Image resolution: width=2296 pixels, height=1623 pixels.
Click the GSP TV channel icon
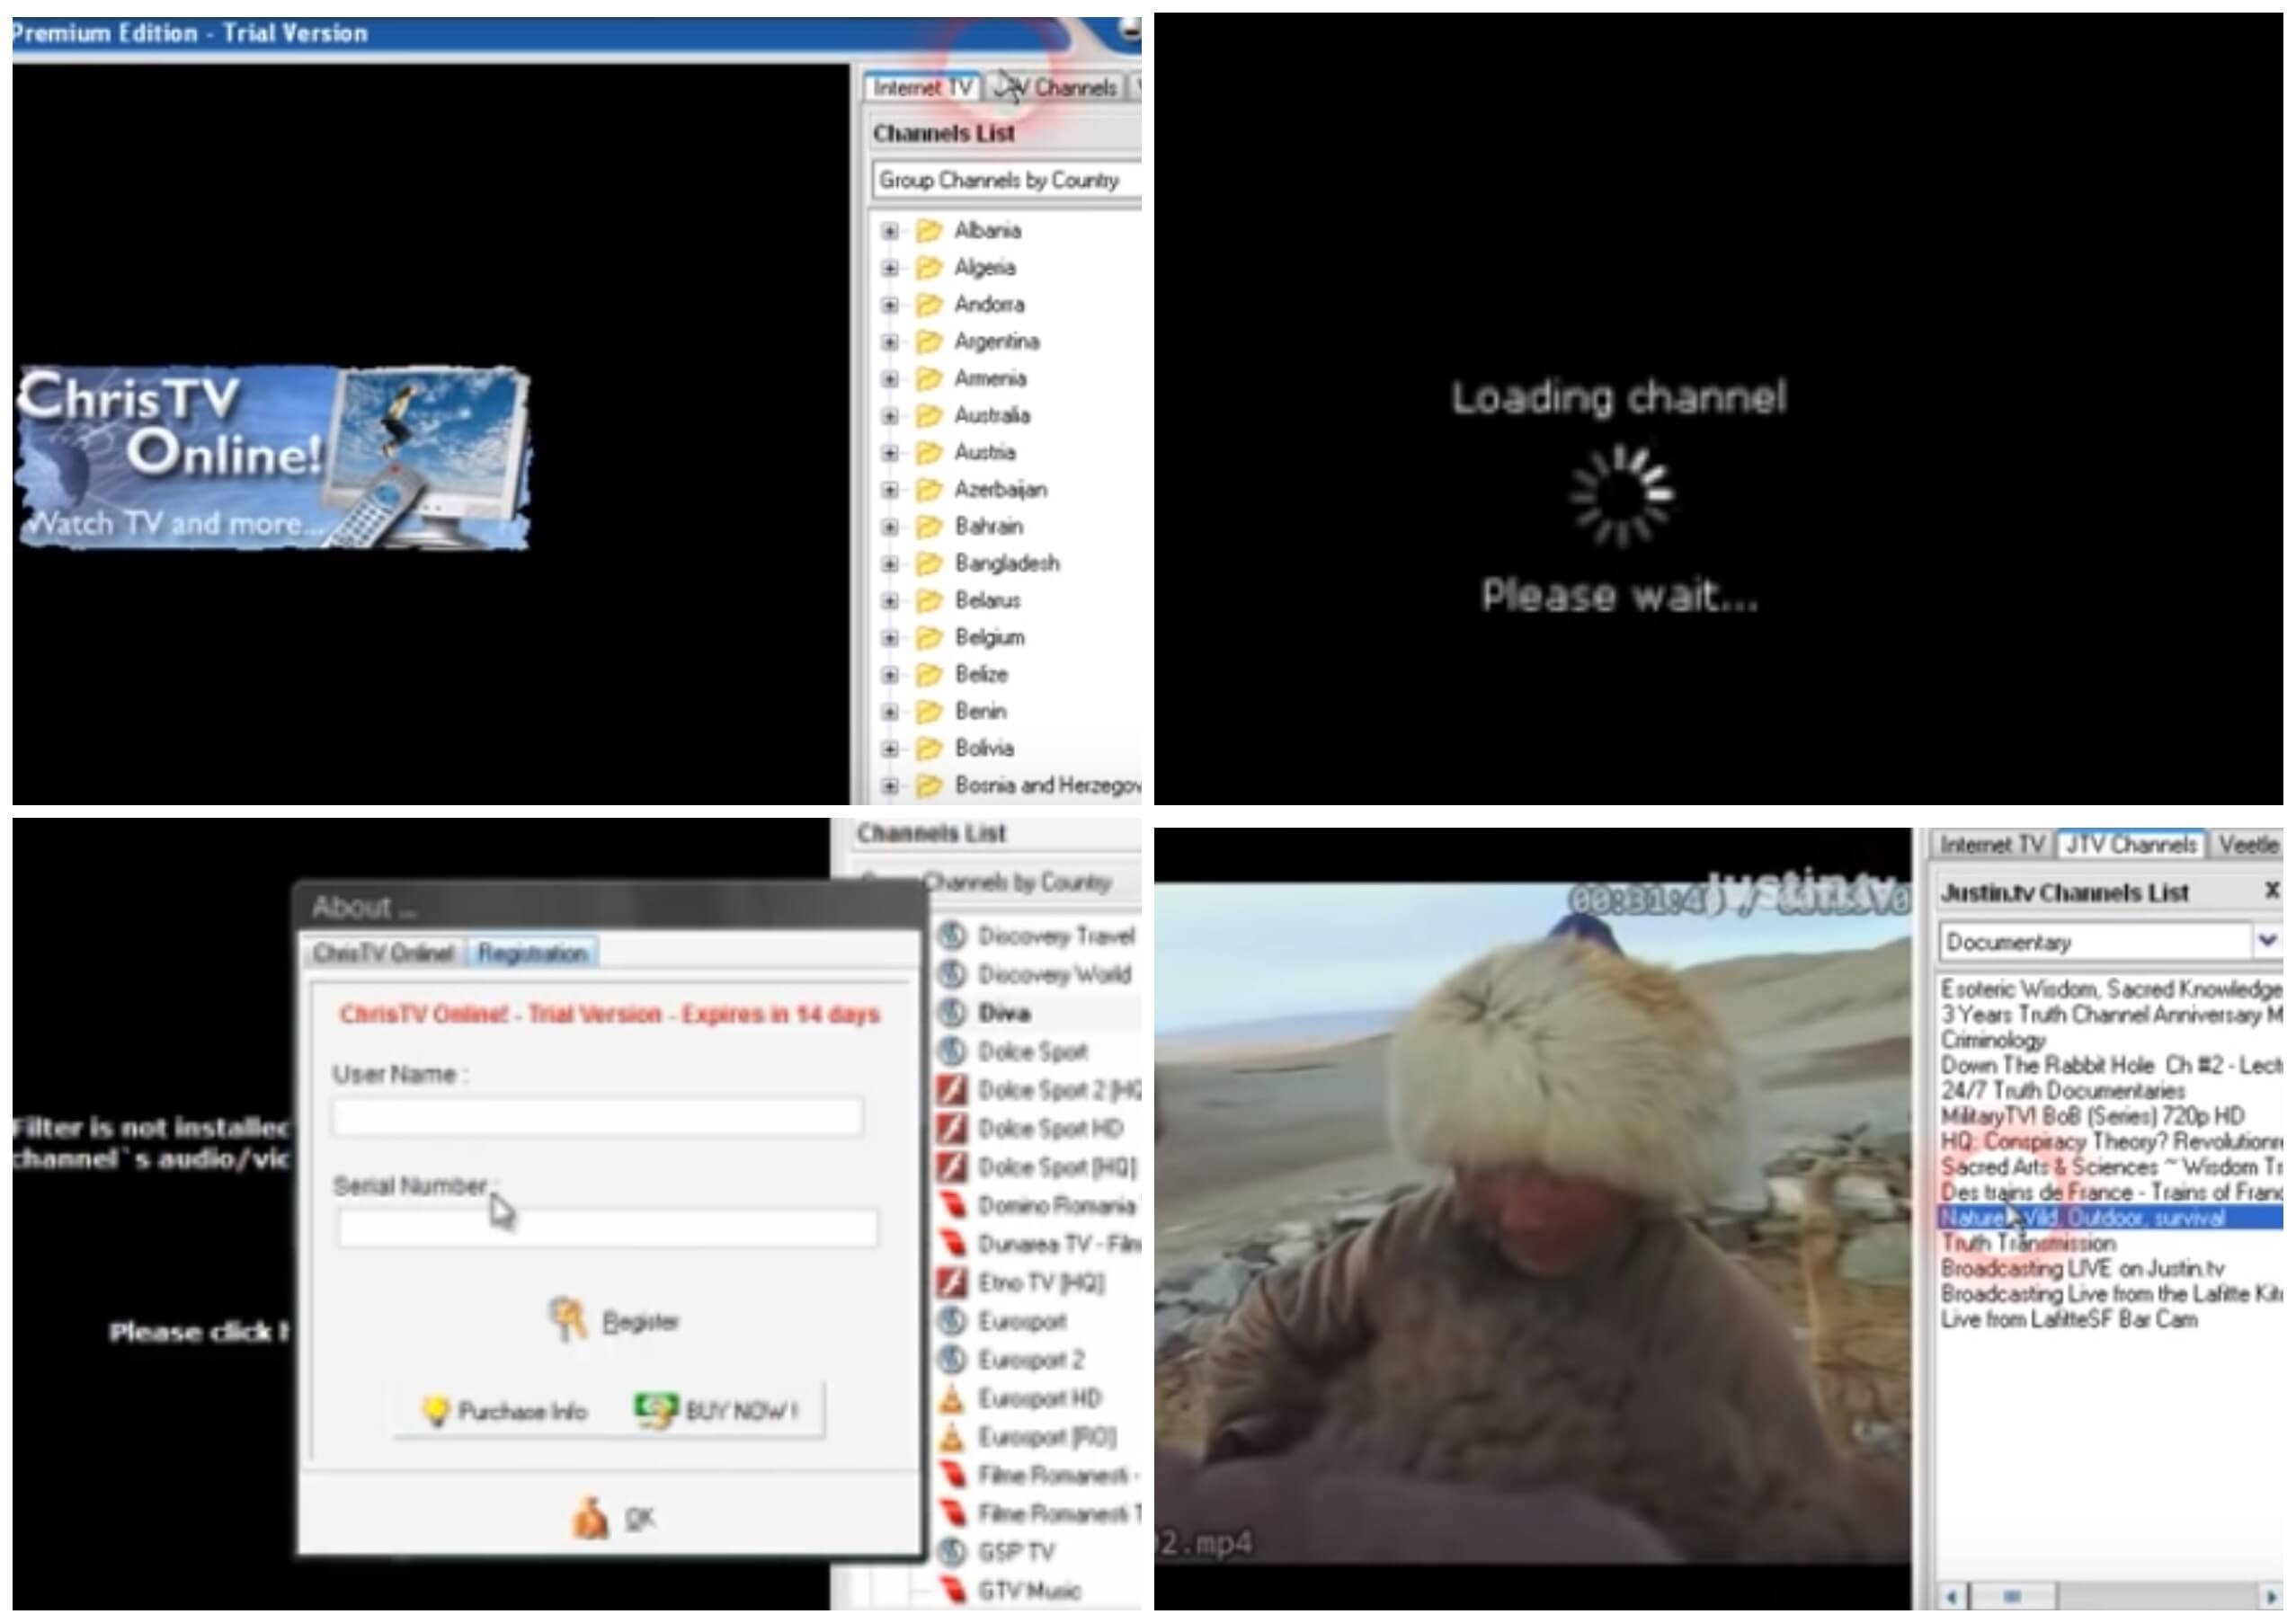click(952, 1552)
